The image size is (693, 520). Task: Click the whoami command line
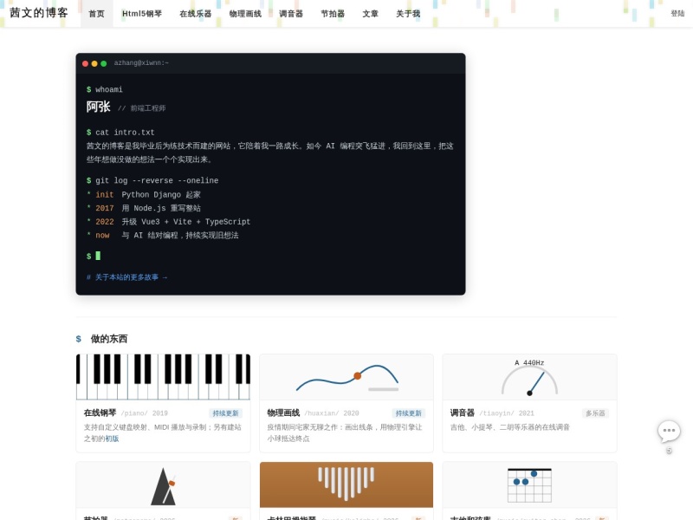(x=105, y=89)
